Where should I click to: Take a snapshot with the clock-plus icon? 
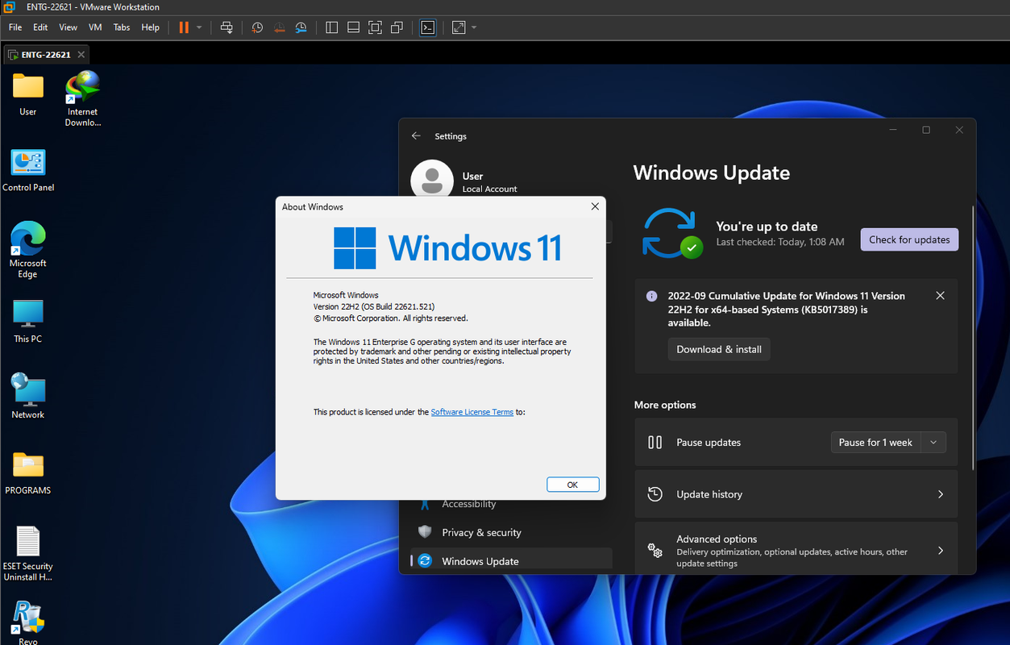(257, 27)
